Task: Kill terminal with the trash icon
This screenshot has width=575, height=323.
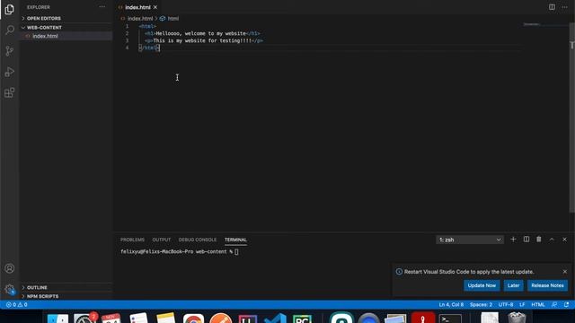Action: click(539, 240)
